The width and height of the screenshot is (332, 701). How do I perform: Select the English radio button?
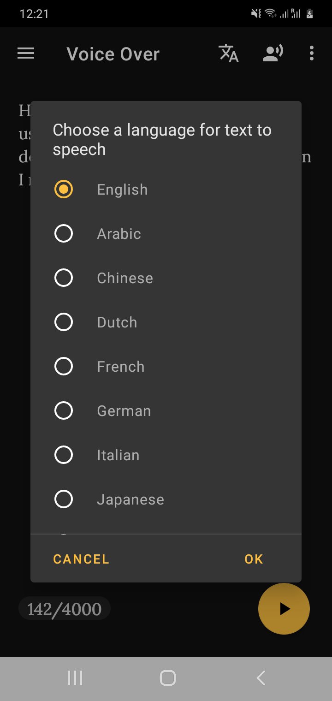point(64,190)
